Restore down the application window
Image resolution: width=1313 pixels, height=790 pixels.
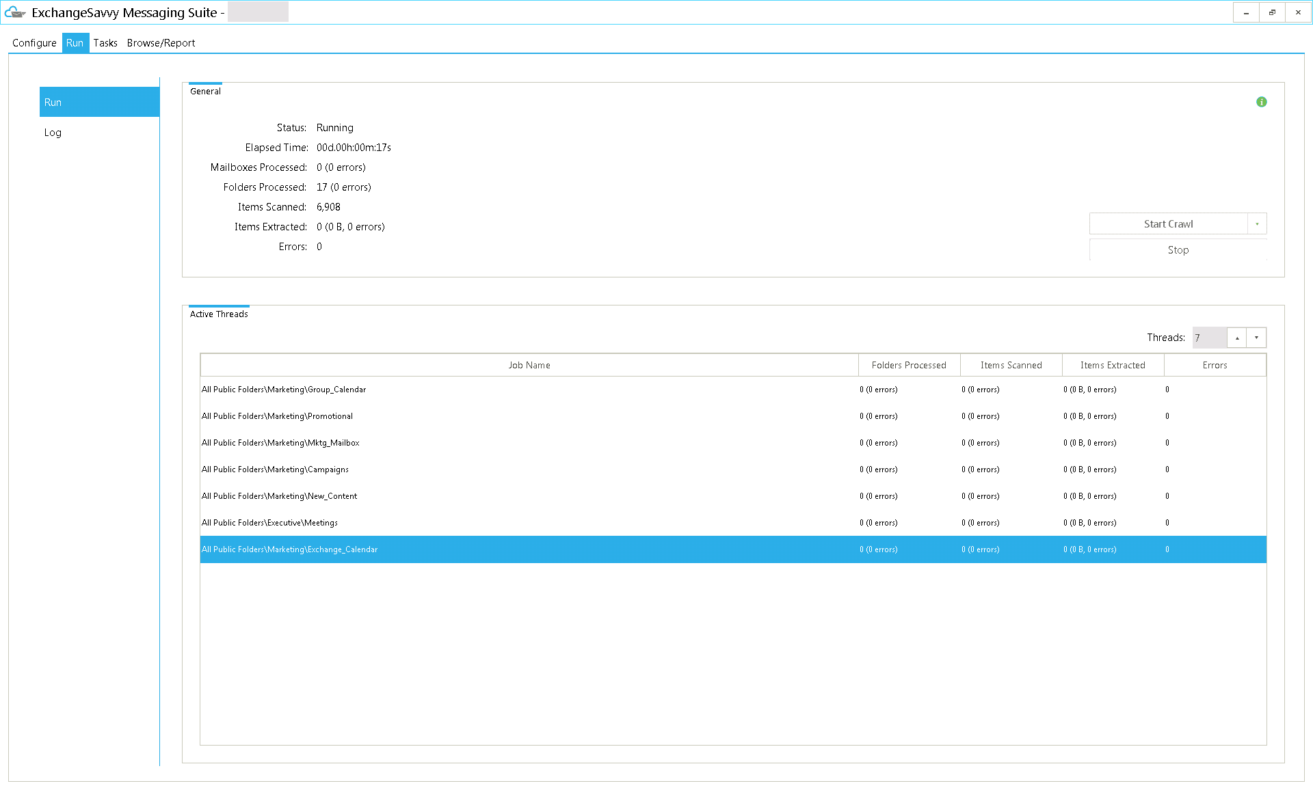coord(1272,12)
